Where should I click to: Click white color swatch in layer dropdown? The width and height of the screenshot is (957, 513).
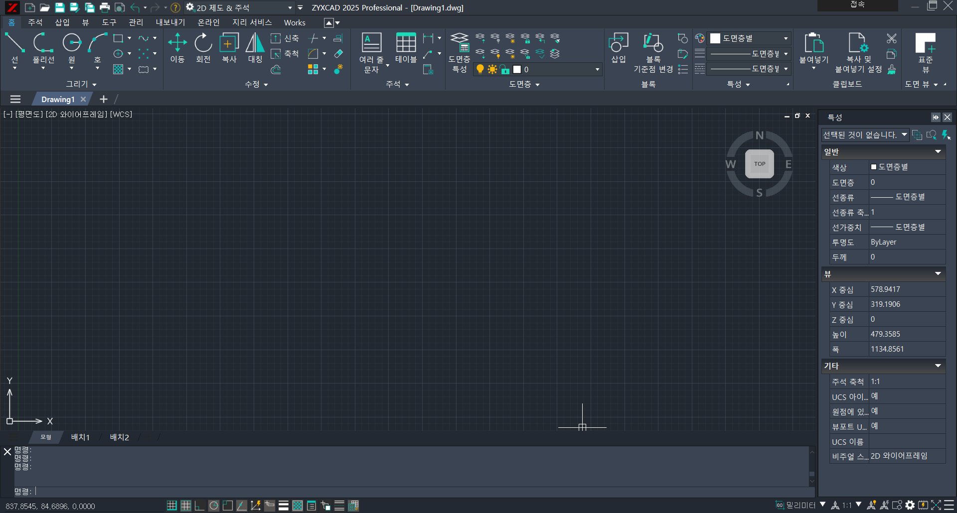pos(517,69)
